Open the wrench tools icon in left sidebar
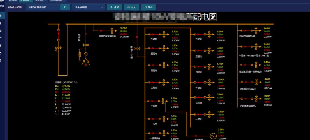Image resolution: width=310 pixels, height=140 pixels. pos(1,61)
